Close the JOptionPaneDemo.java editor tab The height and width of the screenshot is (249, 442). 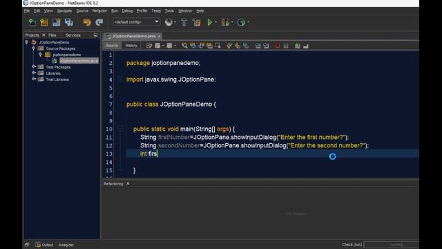tap(160, 36)
